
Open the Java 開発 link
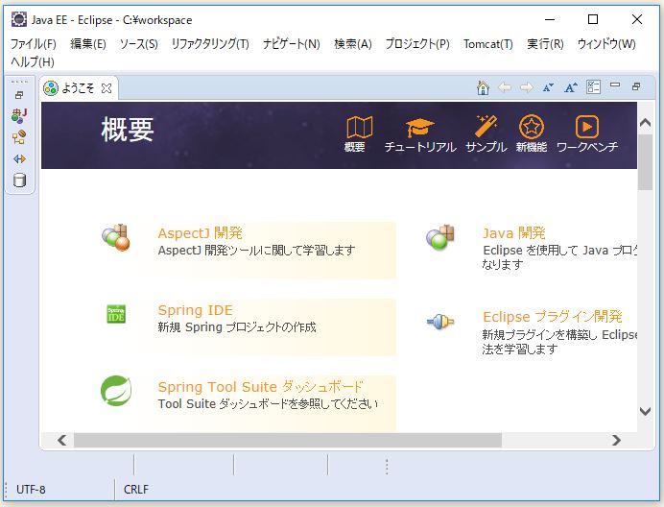click(x=514, y=233)
